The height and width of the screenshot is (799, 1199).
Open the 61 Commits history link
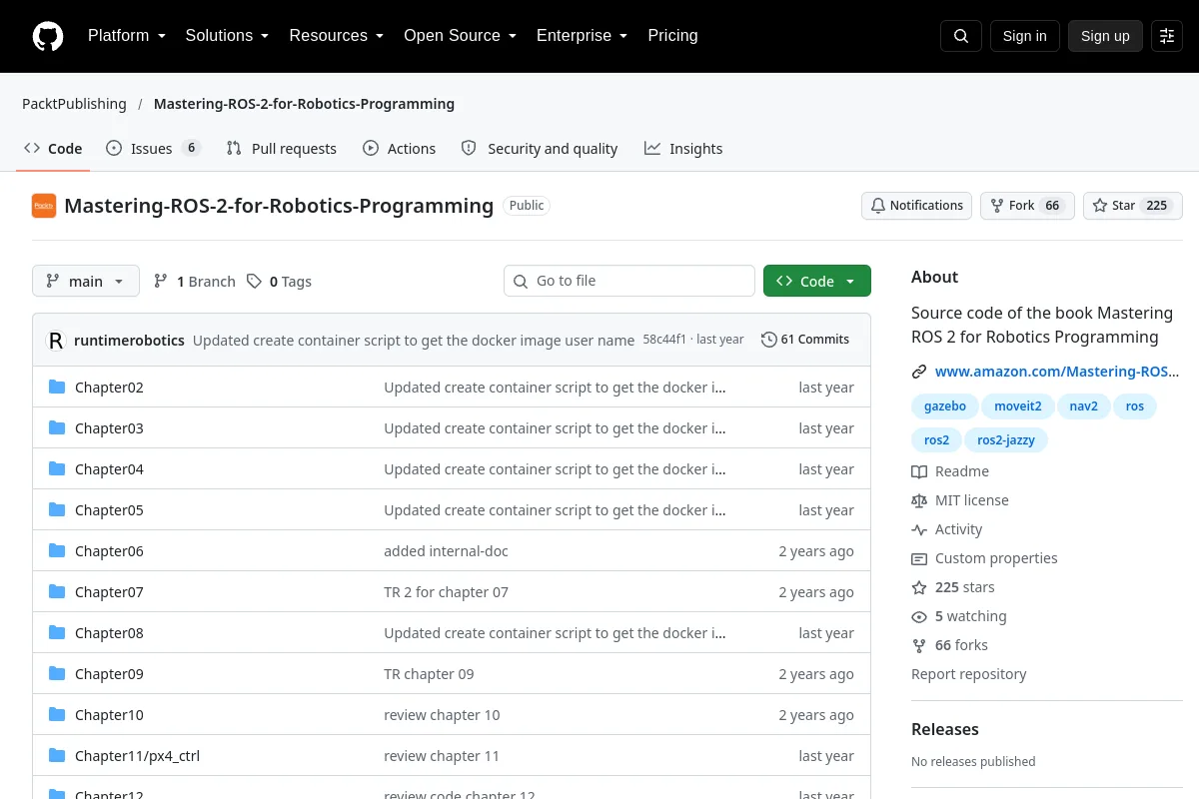coord(805,340)
